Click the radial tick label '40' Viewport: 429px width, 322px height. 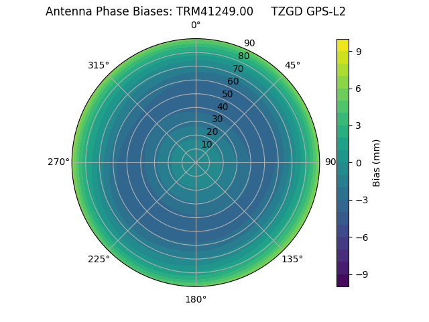click(223, 107)
